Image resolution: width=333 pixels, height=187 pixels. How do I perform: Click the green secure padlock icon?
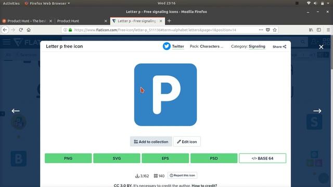70,30
